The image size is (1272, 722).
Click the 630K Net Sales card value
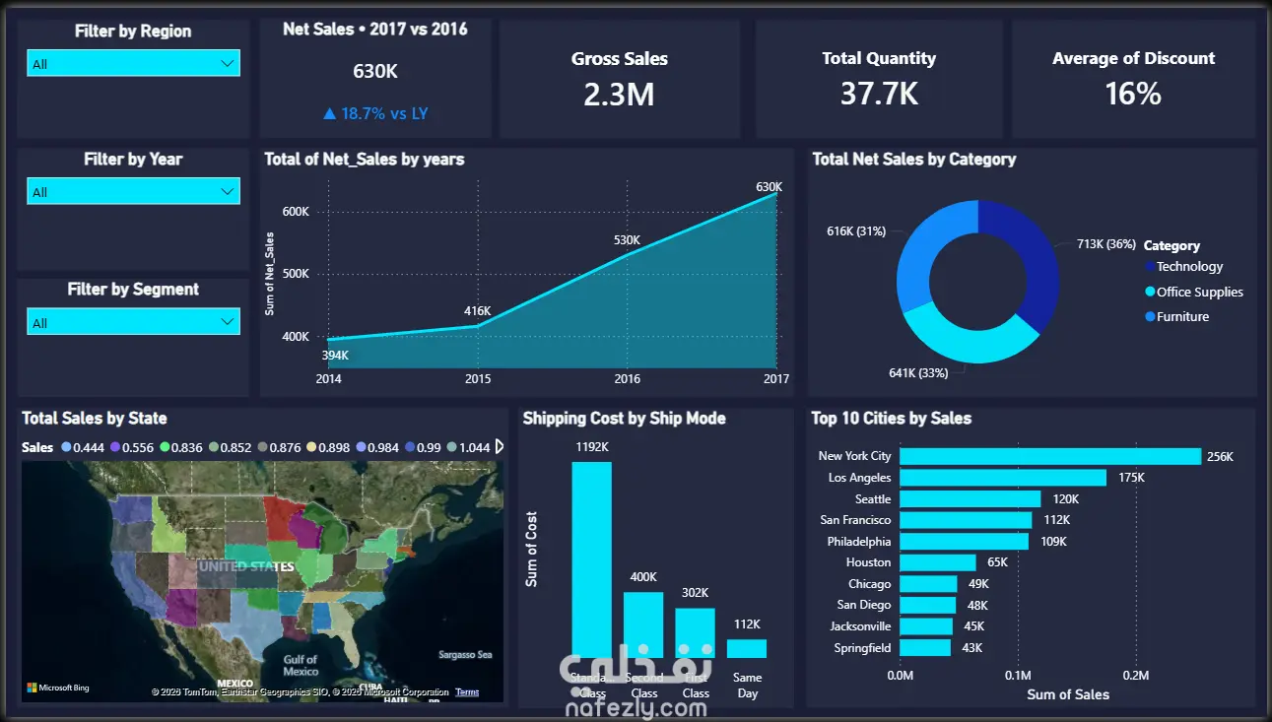tap(375, 71)
